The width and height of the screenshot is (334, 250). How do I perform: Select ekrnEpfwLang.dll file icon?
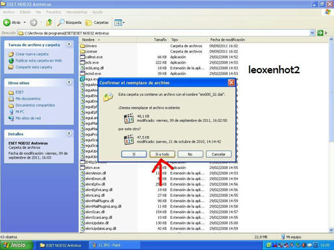[x=82, y=190]
